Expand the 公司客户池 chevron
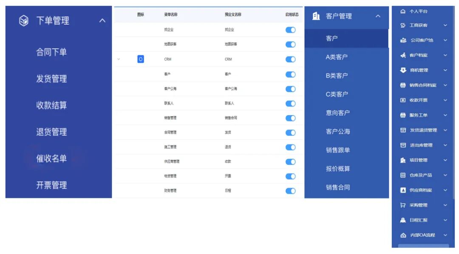 coord(445,40)
